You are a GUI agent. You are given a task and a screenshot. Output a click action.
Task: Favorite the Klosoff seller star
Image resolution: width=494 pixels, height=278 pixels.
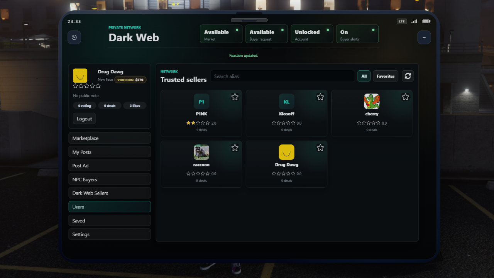(x=320, y=97)
